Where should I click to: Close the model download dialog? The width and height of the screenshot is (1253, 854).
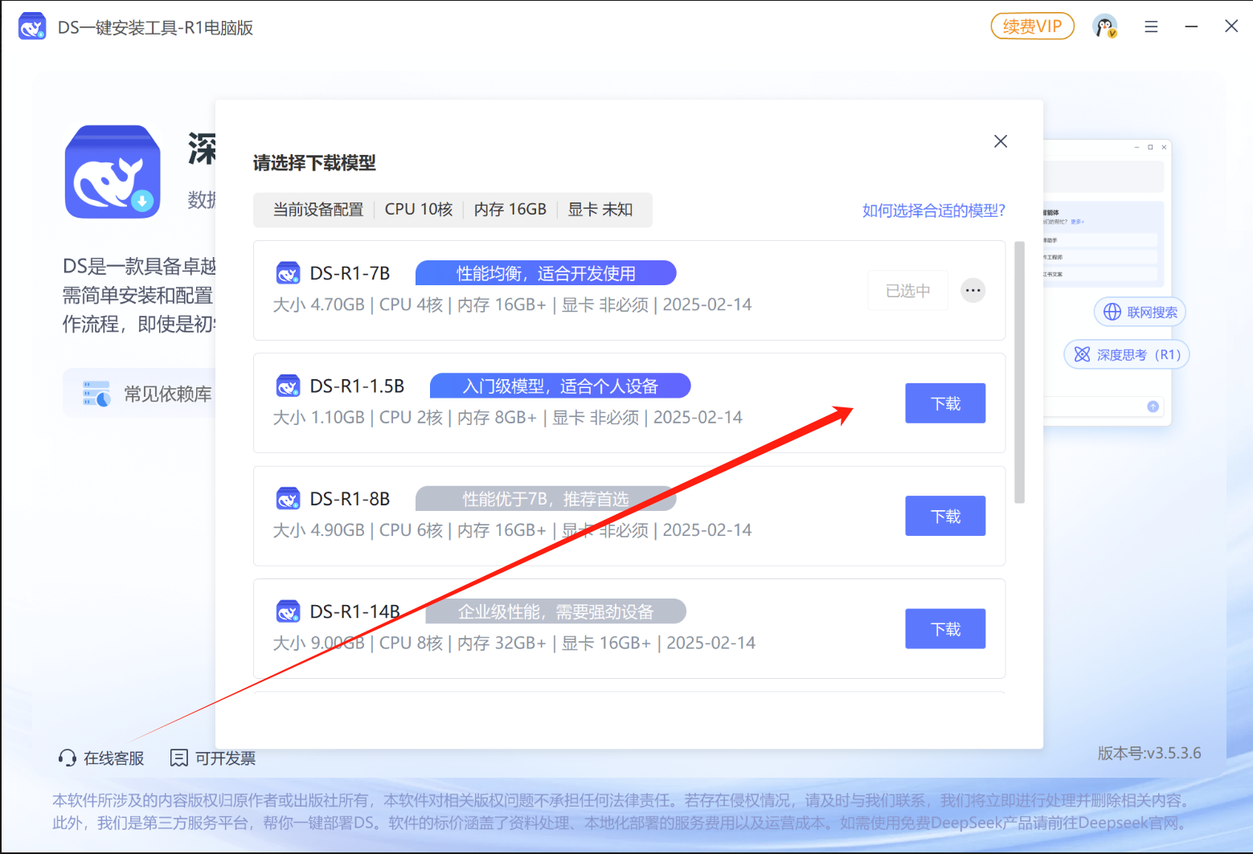click(1001, 141)
